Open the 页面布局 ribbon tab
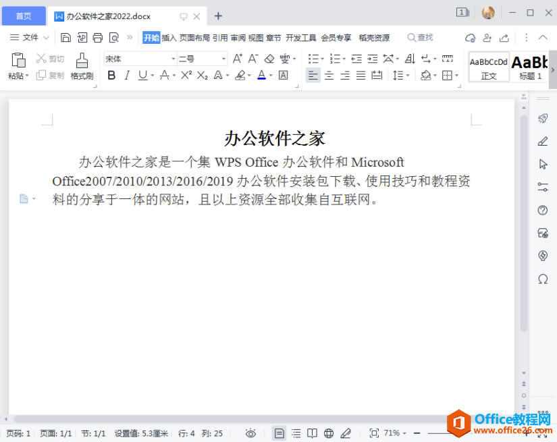Screen dimensions: 557x442 click(x=194, y=38)
